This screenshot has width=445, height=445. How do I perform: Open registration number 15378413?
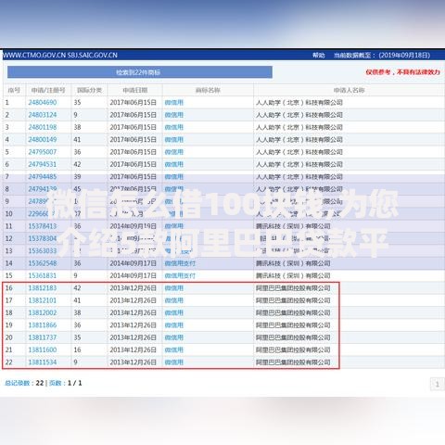click(x=43, y=226)
